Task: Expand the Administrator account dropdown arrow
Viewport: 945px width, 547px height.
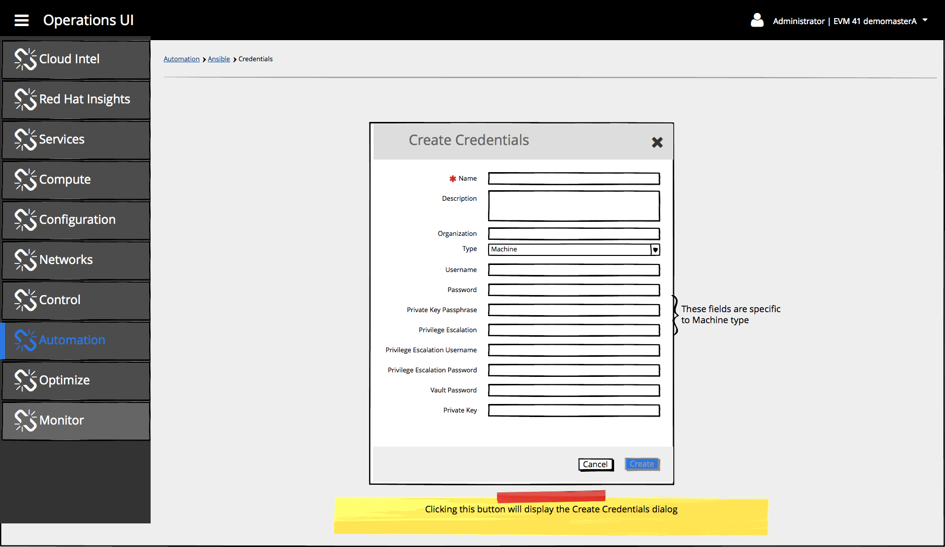Action: 925,21
